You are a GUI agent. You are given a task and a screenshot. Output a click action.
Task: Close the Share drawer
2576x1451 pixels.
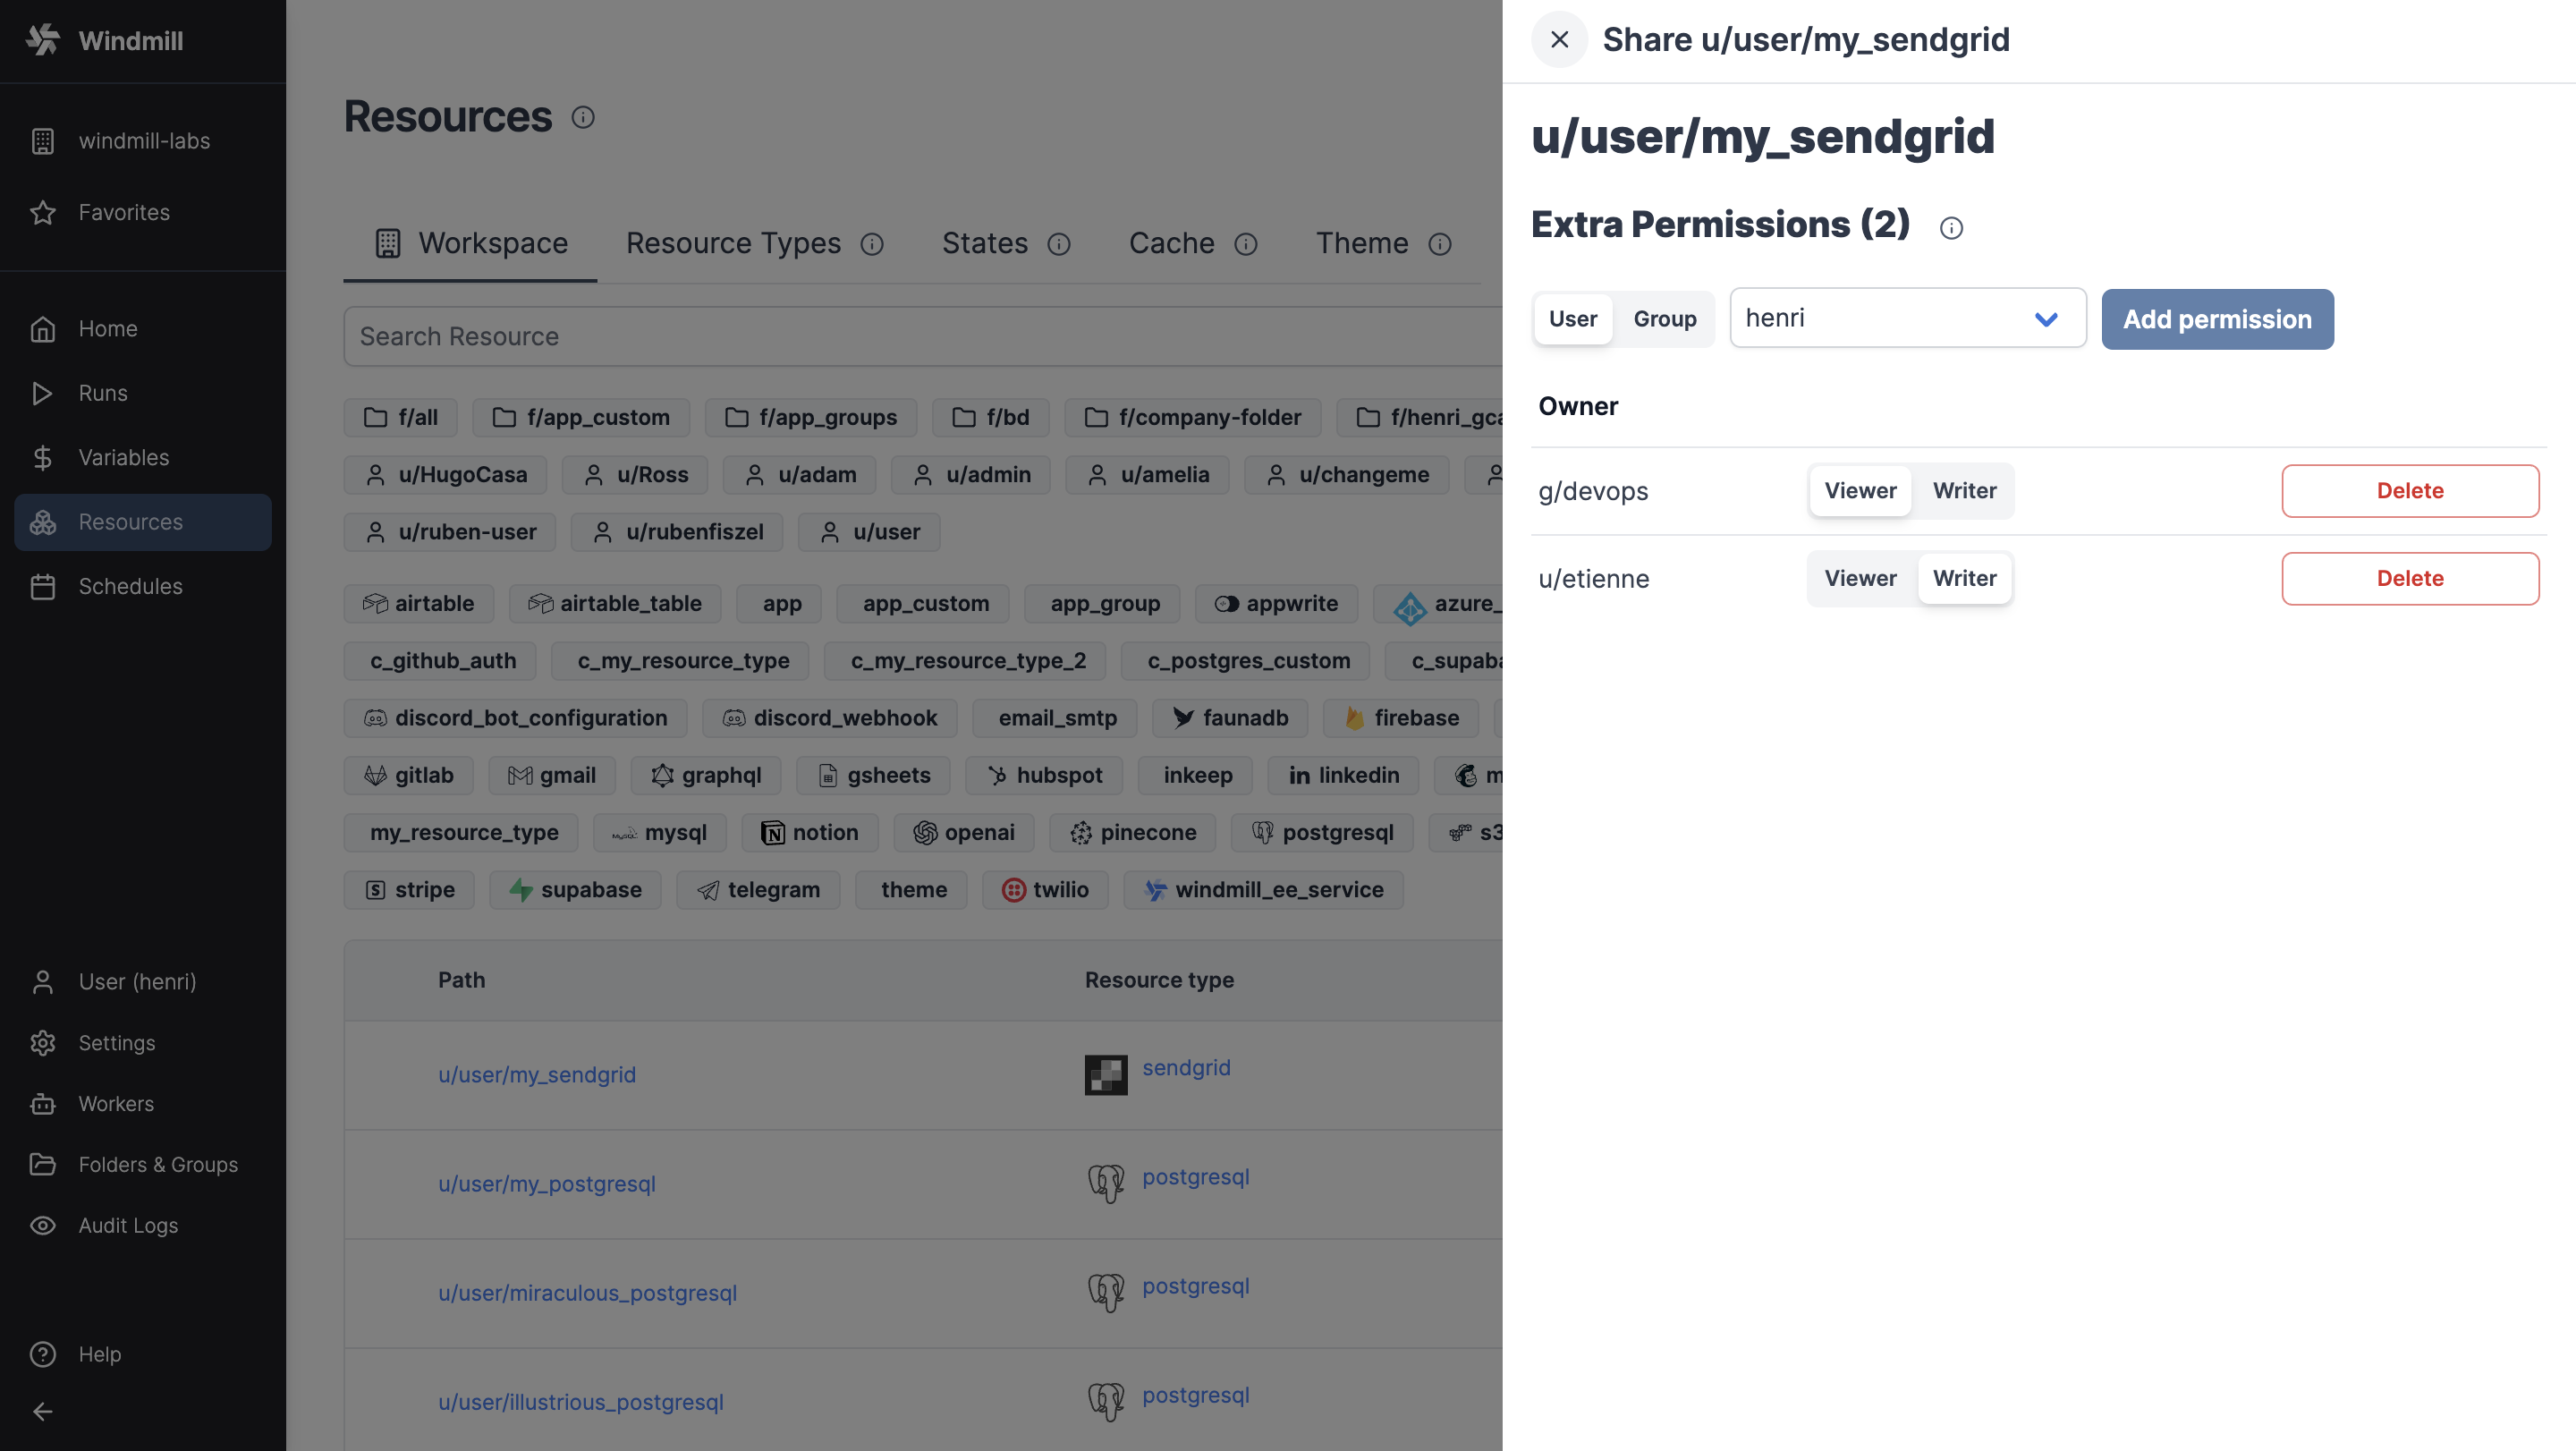click(1559, 40)
